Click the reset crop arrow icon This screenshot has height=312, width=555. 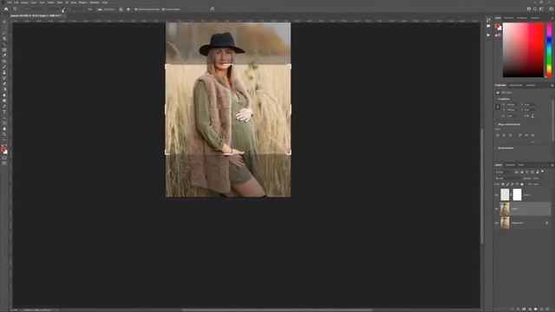pos(212,10)
